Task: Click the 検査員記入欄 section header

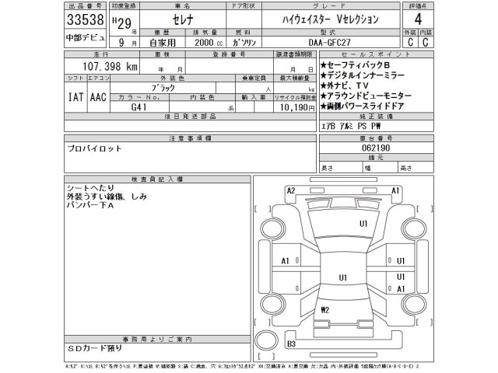Action: [157, 180]
